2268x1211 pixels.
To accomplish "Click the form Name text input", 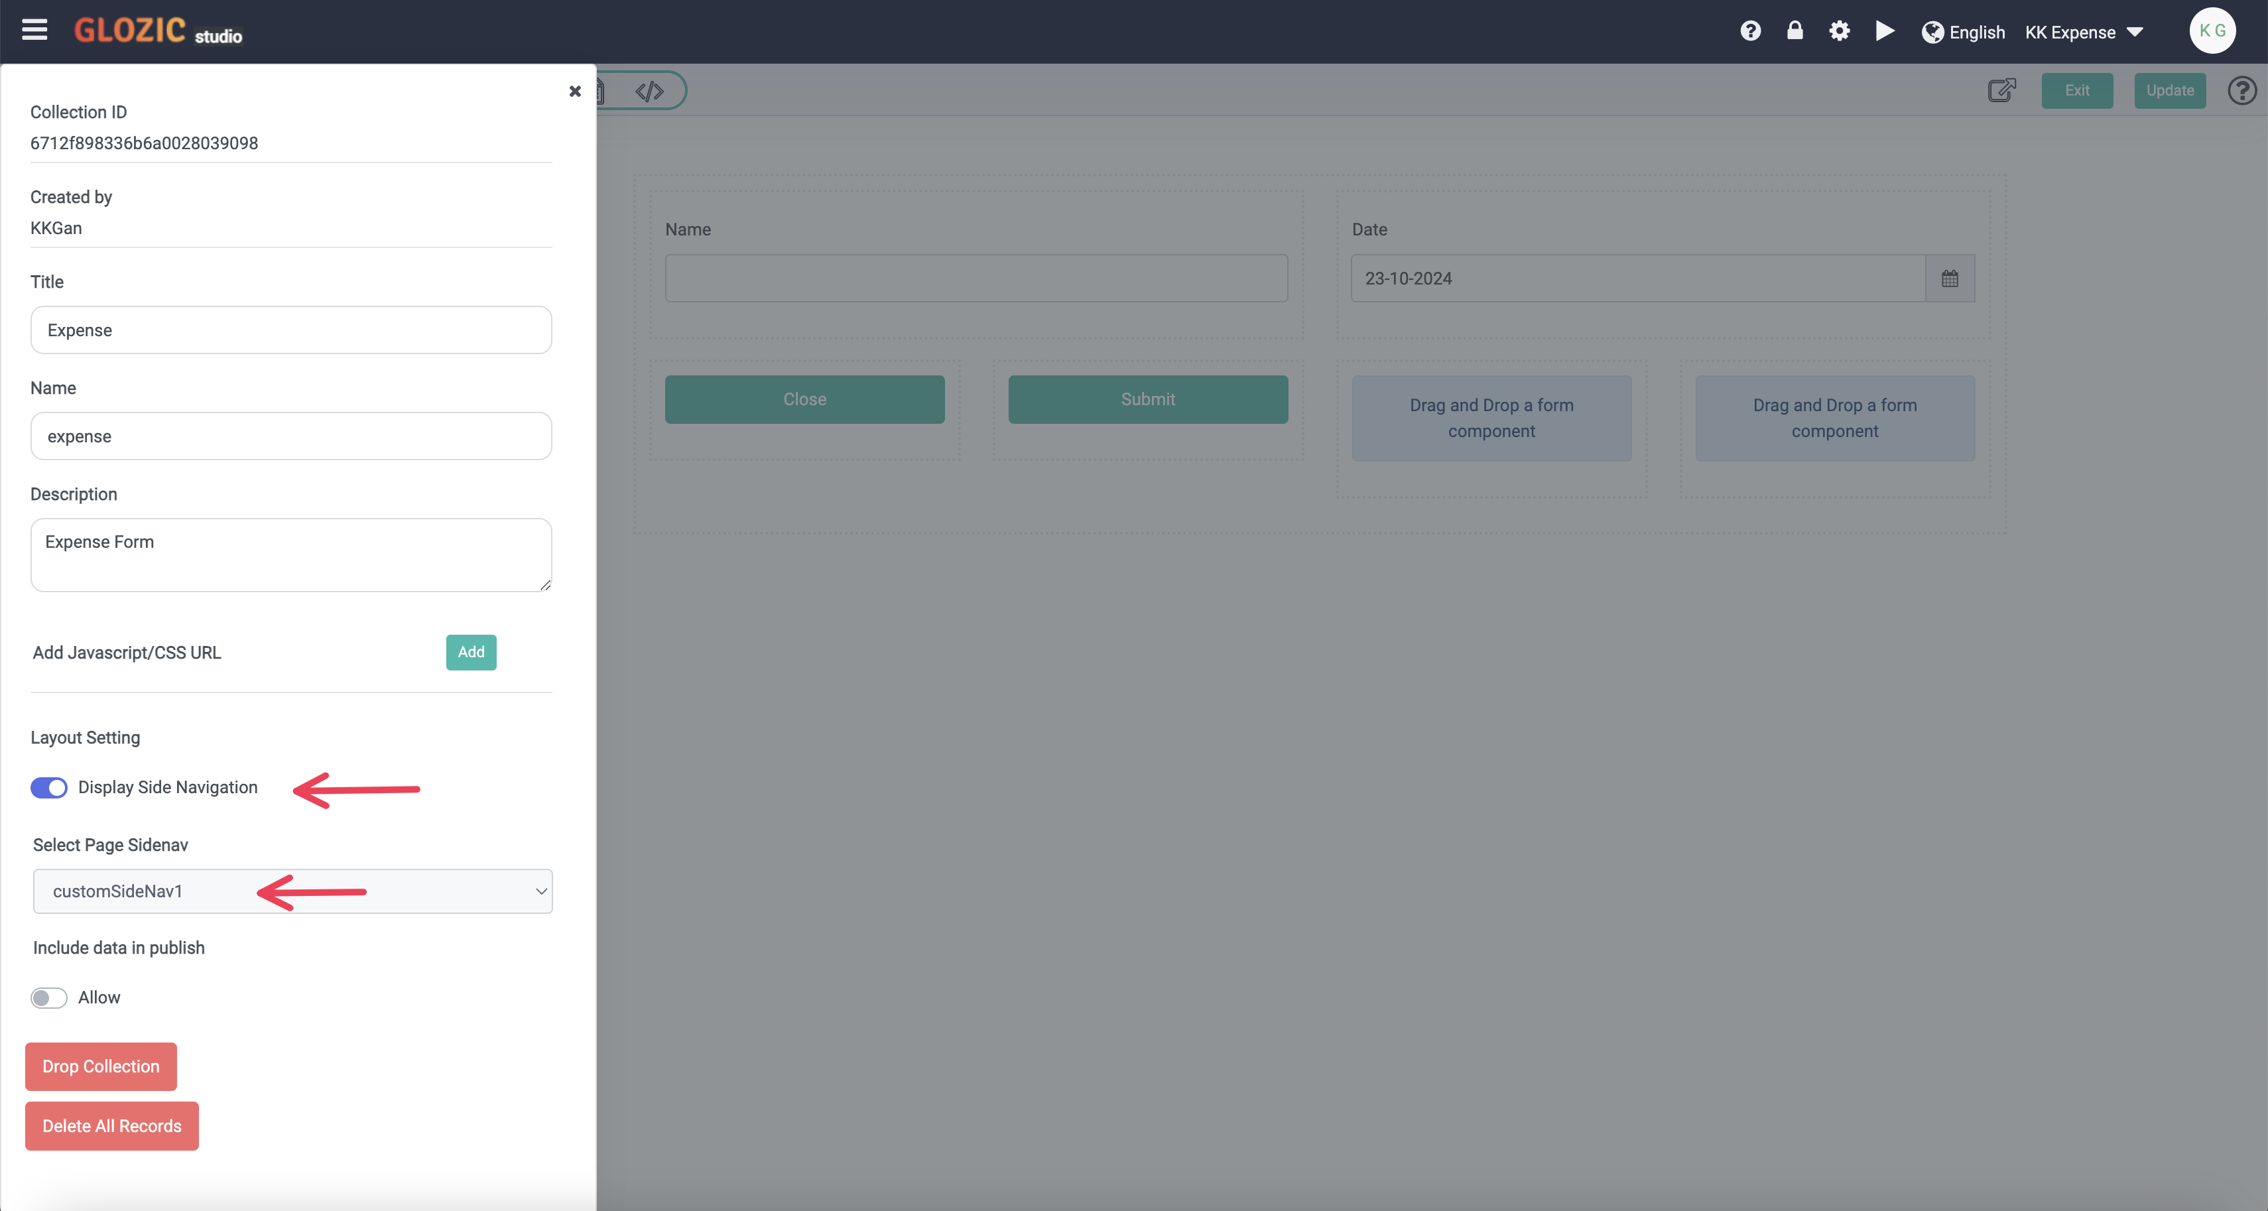I will [976, 279].
